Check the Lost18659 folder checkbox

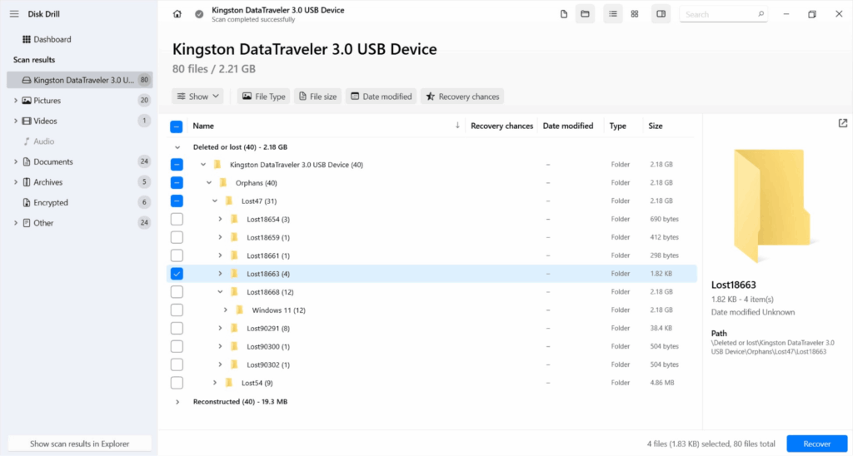(177, 237)
